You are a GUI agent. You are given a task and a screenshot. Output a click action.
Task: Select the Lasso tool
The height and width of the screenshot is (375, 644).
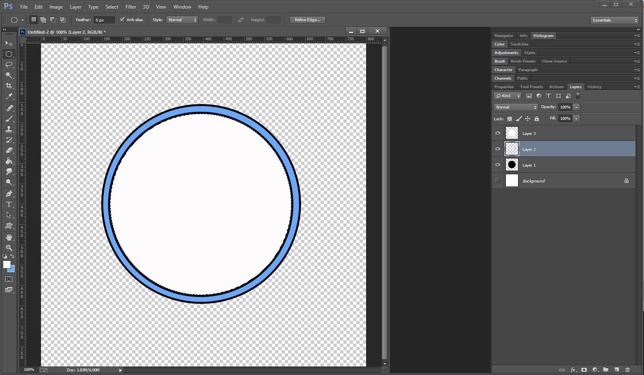pyautogui.click(x=9, y=65)
